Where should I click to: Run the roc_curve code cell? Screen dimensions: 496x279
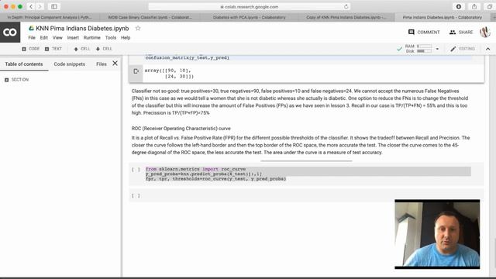tap(136, 170)
